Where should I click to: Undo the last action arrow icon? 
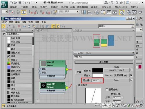pos(24,3)
